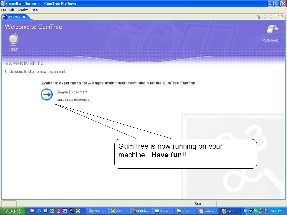
Task: Open the Edit menu
Action: click(12, 10)
